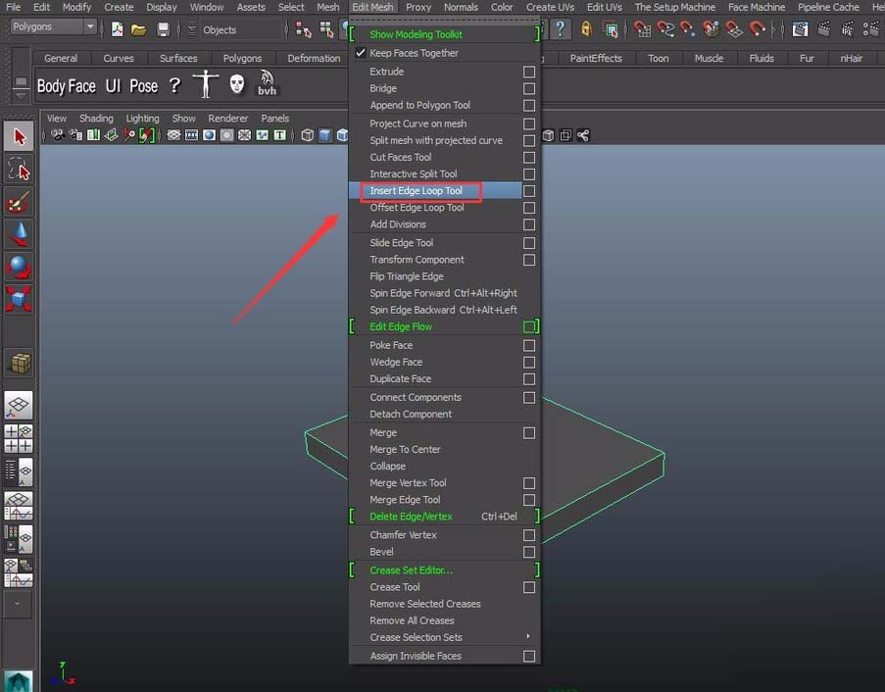Screen dimensions: 885x692
Task: Pick the Paint Selection tool
Action: point(19,202)
